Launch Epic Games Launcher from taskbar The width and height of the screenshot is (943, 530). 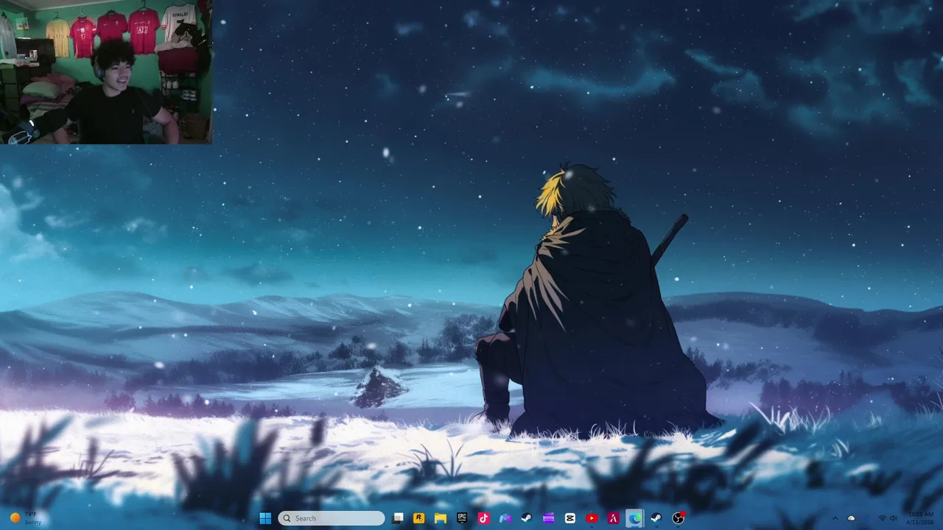(462, 518)
